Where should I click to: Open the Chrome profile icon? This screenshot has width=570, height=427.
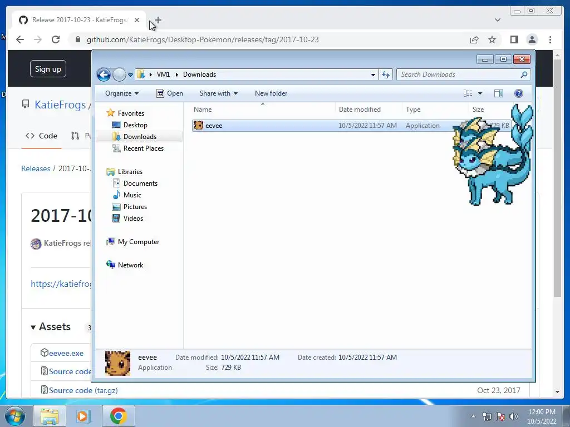coord(532,39)
